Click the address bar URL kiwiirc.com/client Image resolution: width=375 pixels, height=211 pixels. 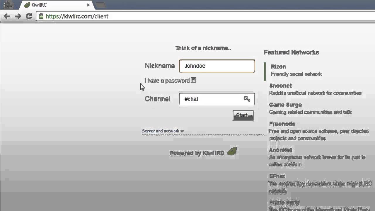point(77,16)
